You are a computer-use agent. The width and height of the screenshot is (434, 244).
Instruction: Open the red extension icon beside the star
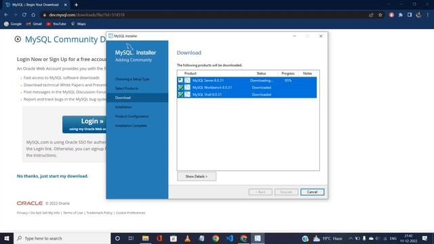(x=391, y=15)
